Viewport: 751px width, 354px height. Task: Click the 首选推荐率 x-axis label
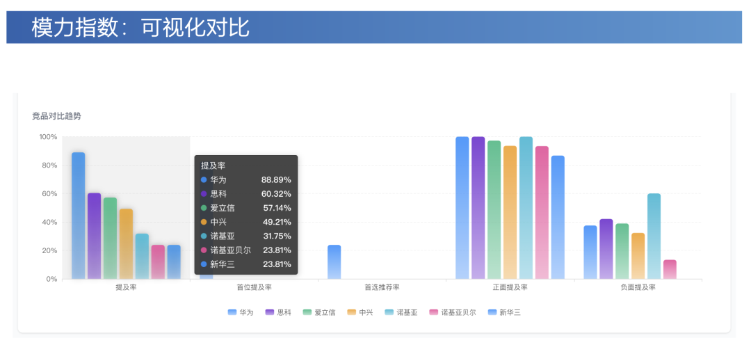pos(382,287)
